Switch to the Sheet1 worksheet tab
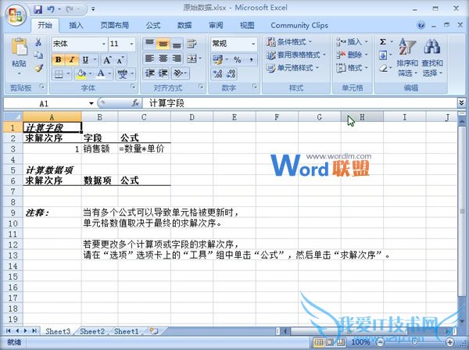Screen dimensions: 469x350 [126, 331]
